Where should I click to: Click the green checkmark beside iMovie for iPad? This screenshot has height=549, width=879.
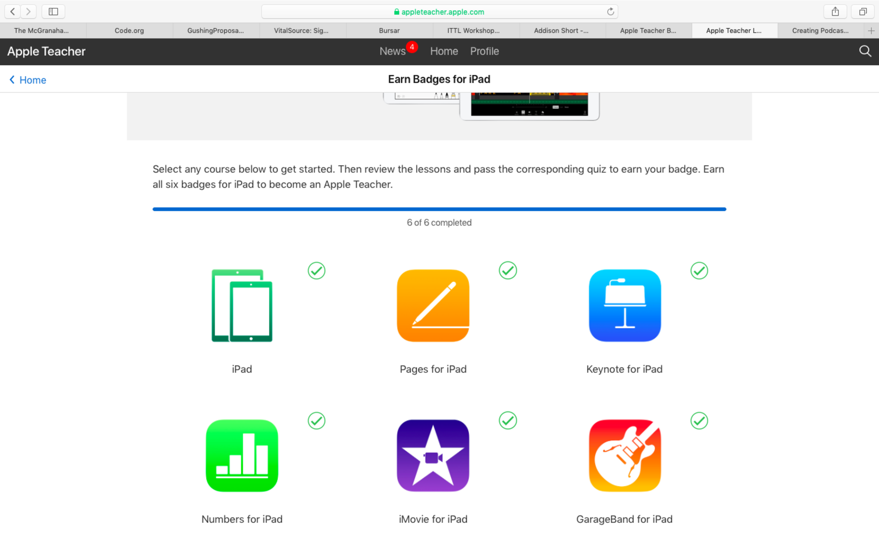click(x=508, y=421)
